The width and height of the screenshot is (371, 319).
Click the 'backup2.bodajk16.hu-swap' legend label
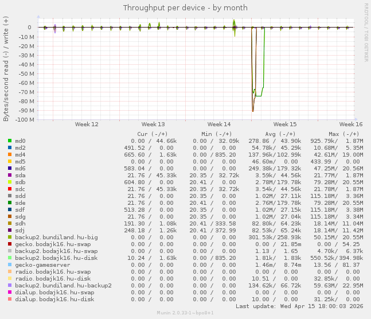[x=56, y=251]
